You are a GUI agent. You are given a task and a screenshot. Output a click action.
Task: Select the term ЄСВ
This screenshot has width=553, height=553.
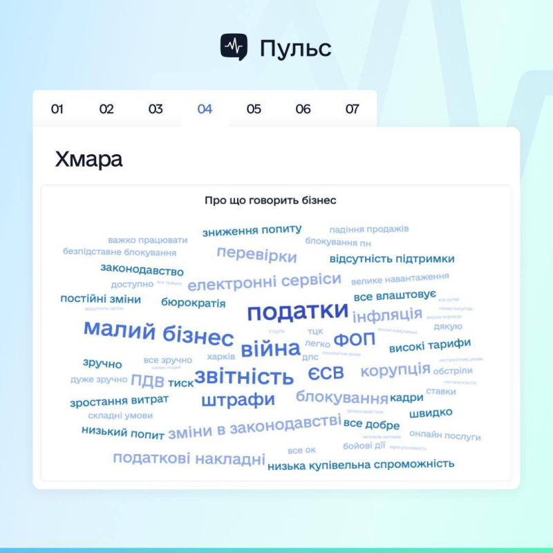(x=326, y=373)
